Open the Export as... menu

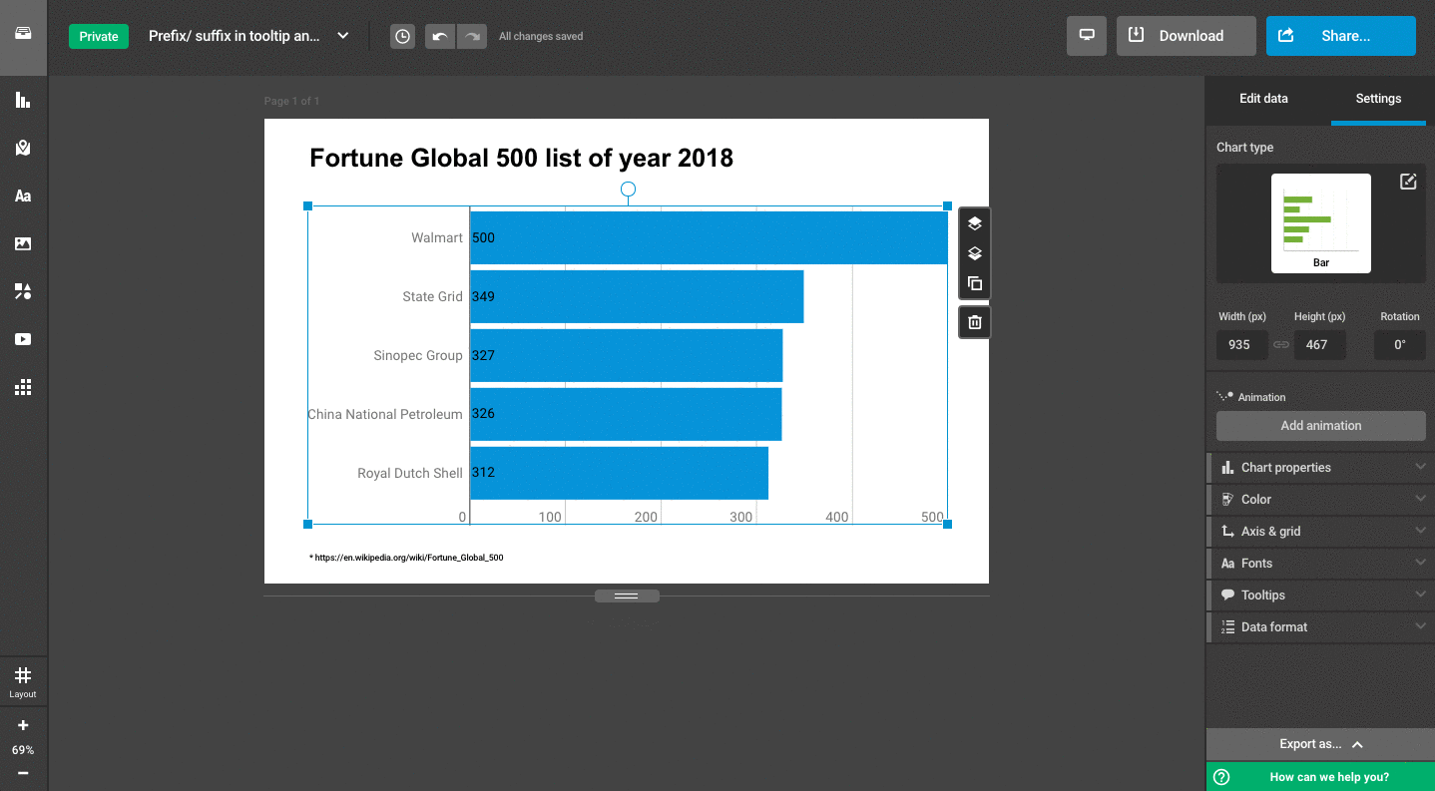[x=1320, y=744]
